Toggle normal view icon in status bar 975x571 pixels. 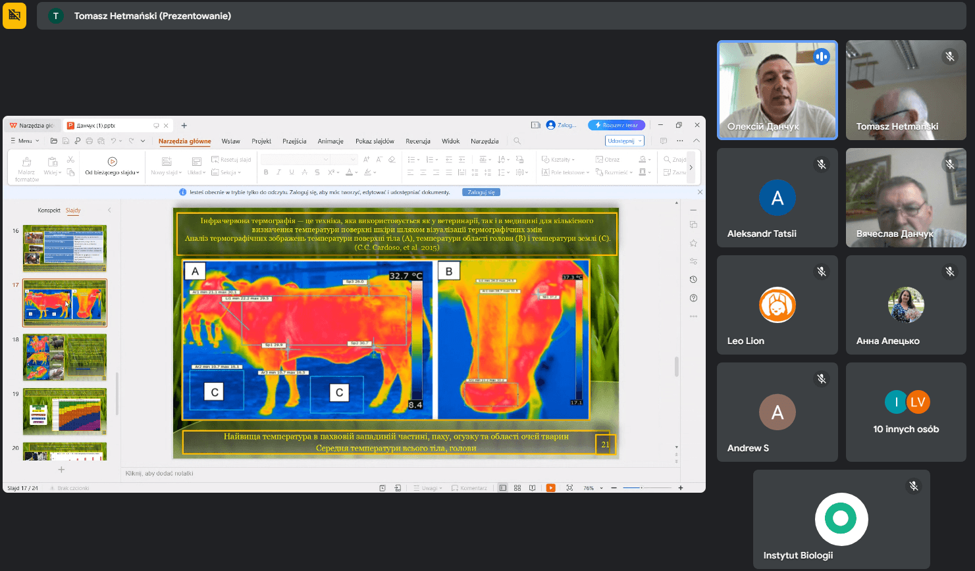point(503,488)
